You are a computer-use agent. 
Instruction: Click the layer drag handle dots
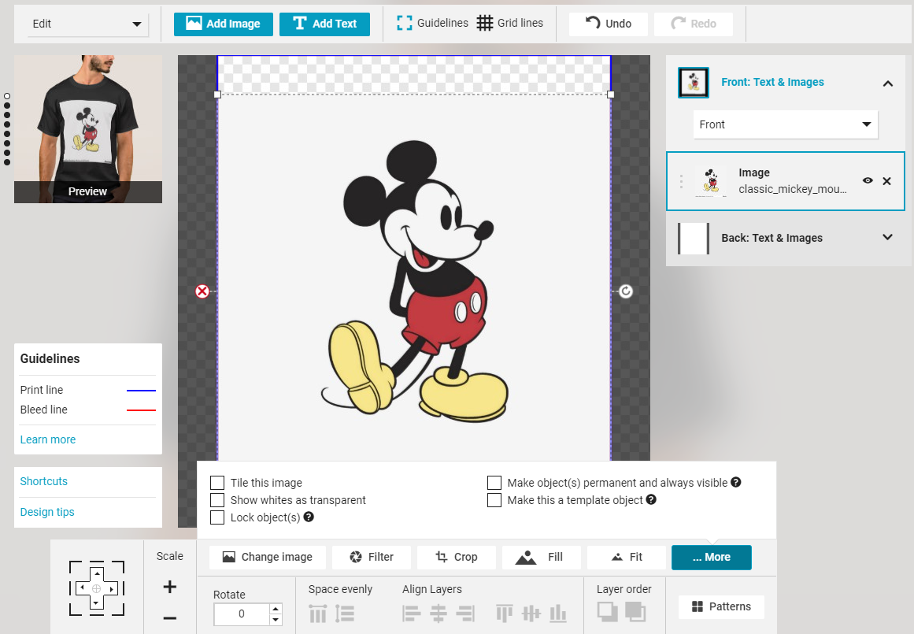(x=681, y=181)
